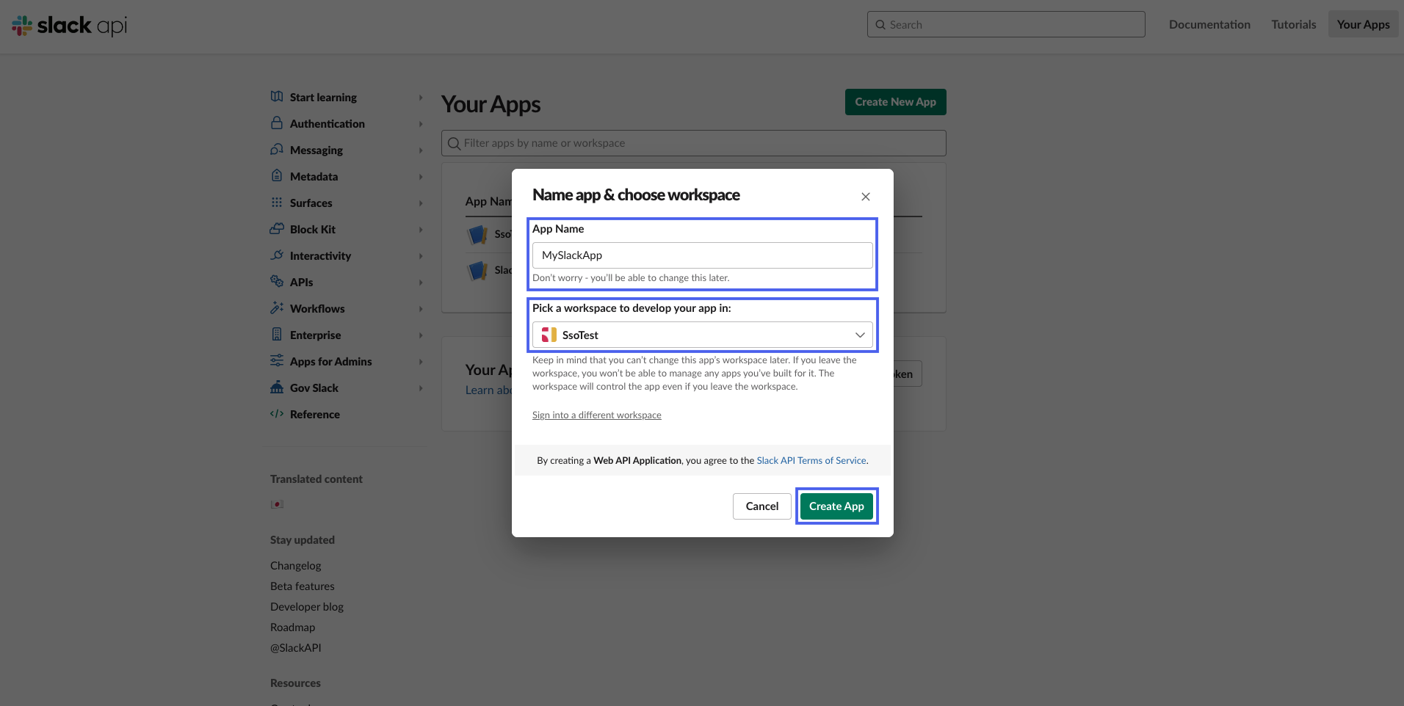This screenshot has width=1404, height=706.
Task: Expand the Surfaces sidebar section
Action: 421,203
